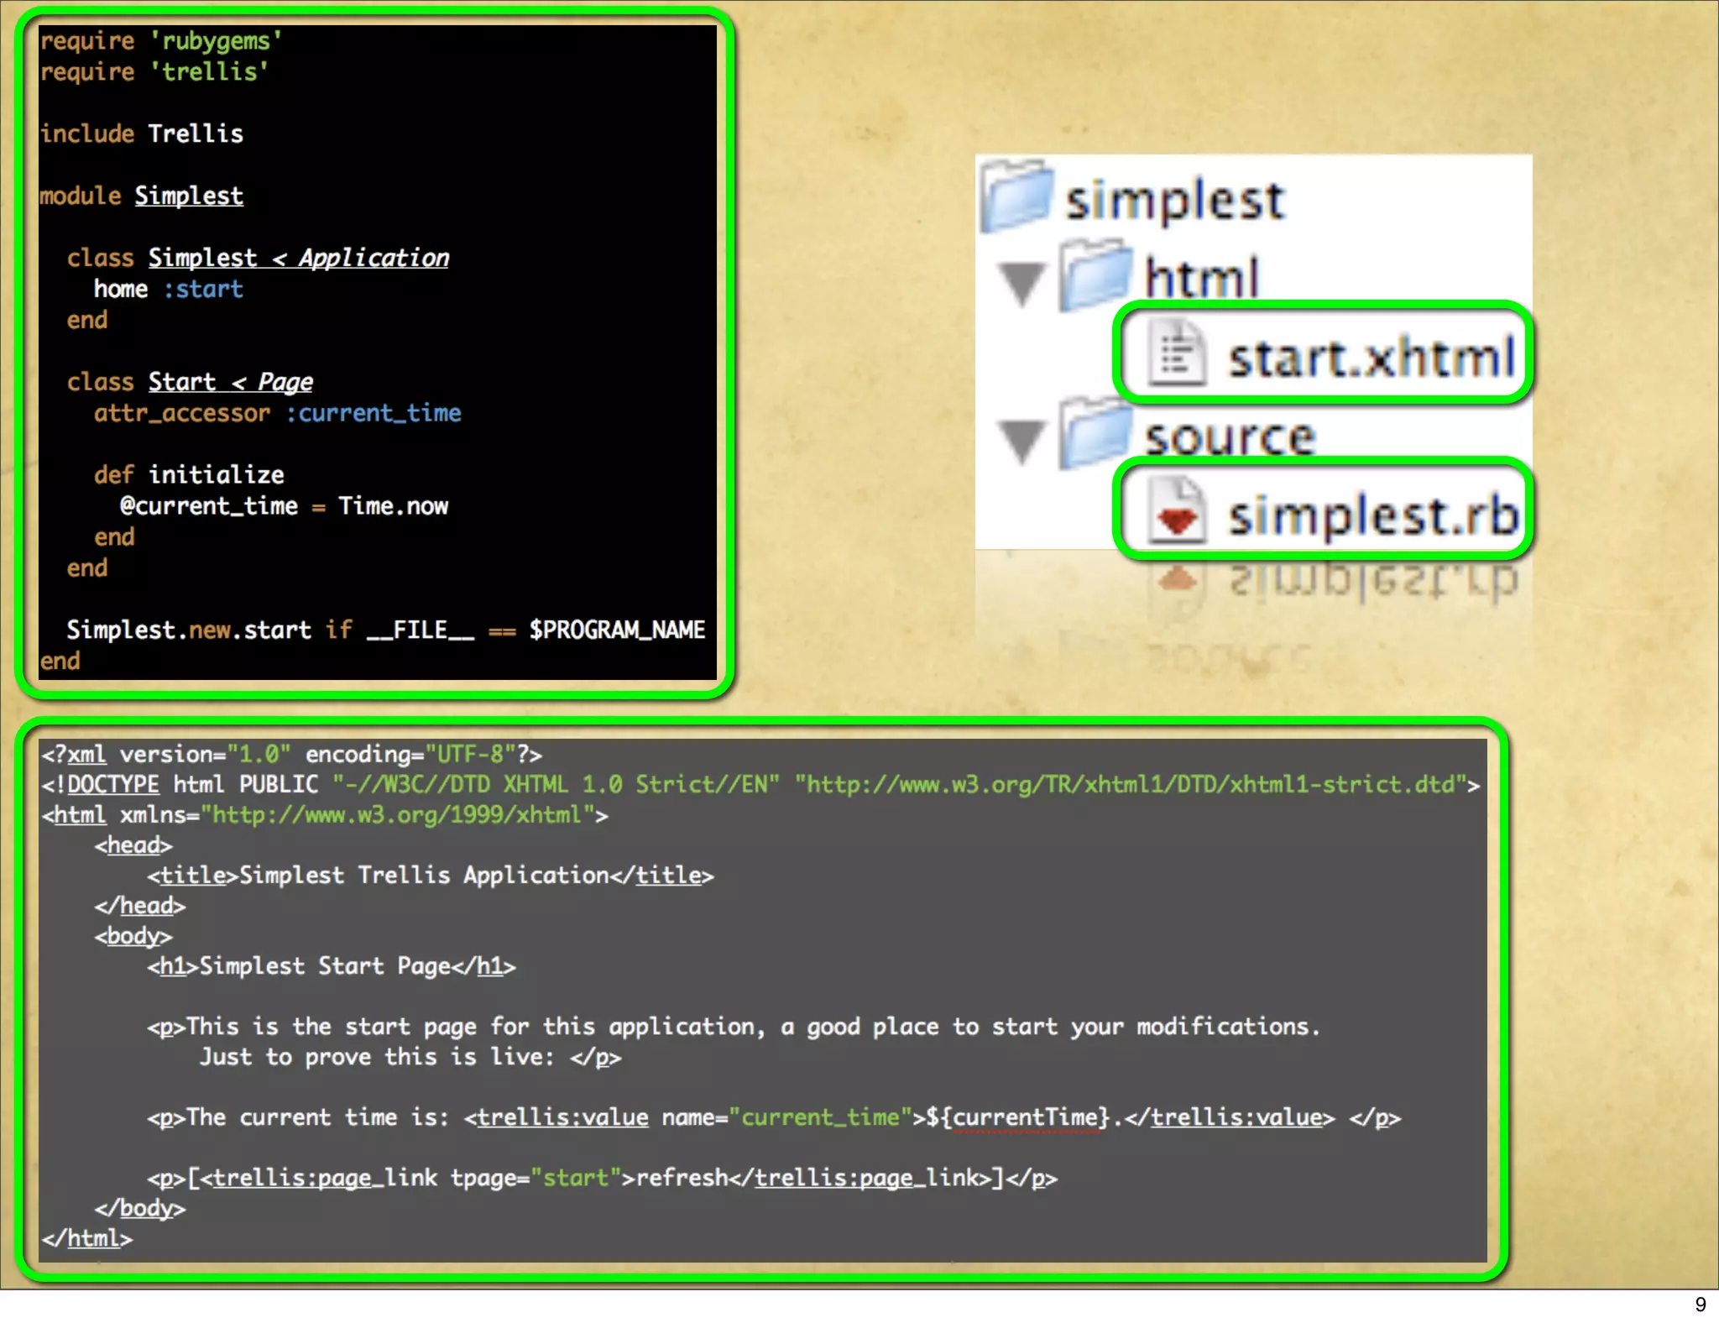
Task: Select the start.xhtml file name
Action: (x=1372, y=358)
